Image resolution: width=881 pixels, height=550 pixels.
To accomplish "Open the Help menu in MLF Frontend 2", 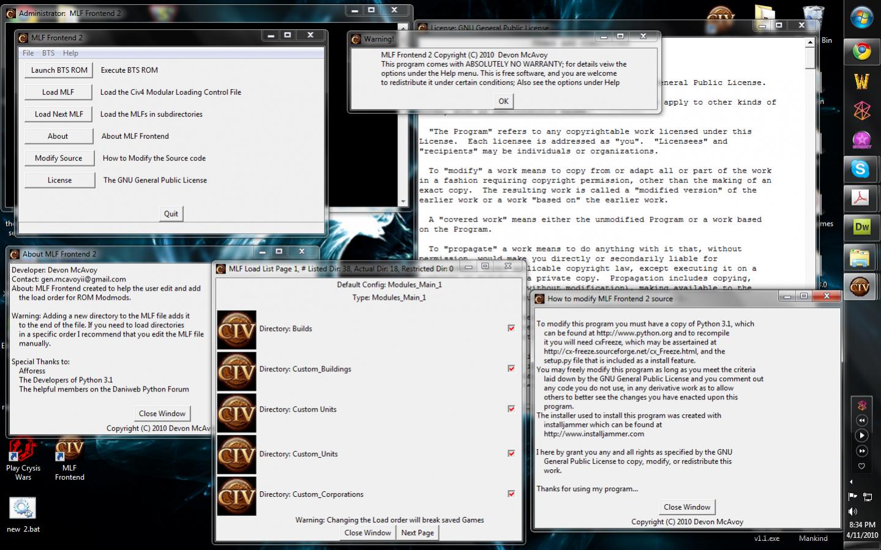I will pos(70,53).
